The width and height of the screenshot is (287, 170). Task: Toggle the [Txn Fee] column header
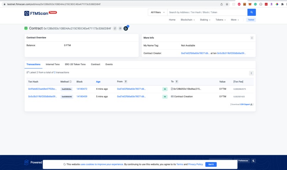pyautogui.click(x=238, y=82)
